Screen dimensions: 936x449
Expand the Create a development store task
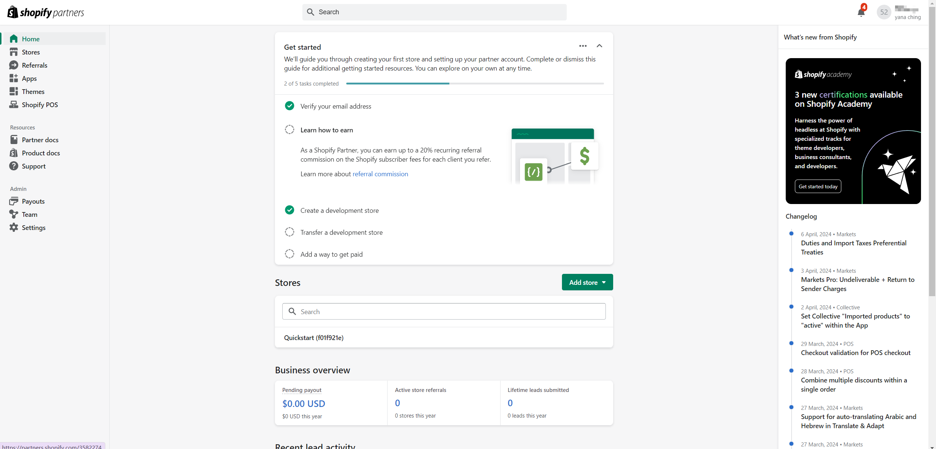tap(339, 211)
